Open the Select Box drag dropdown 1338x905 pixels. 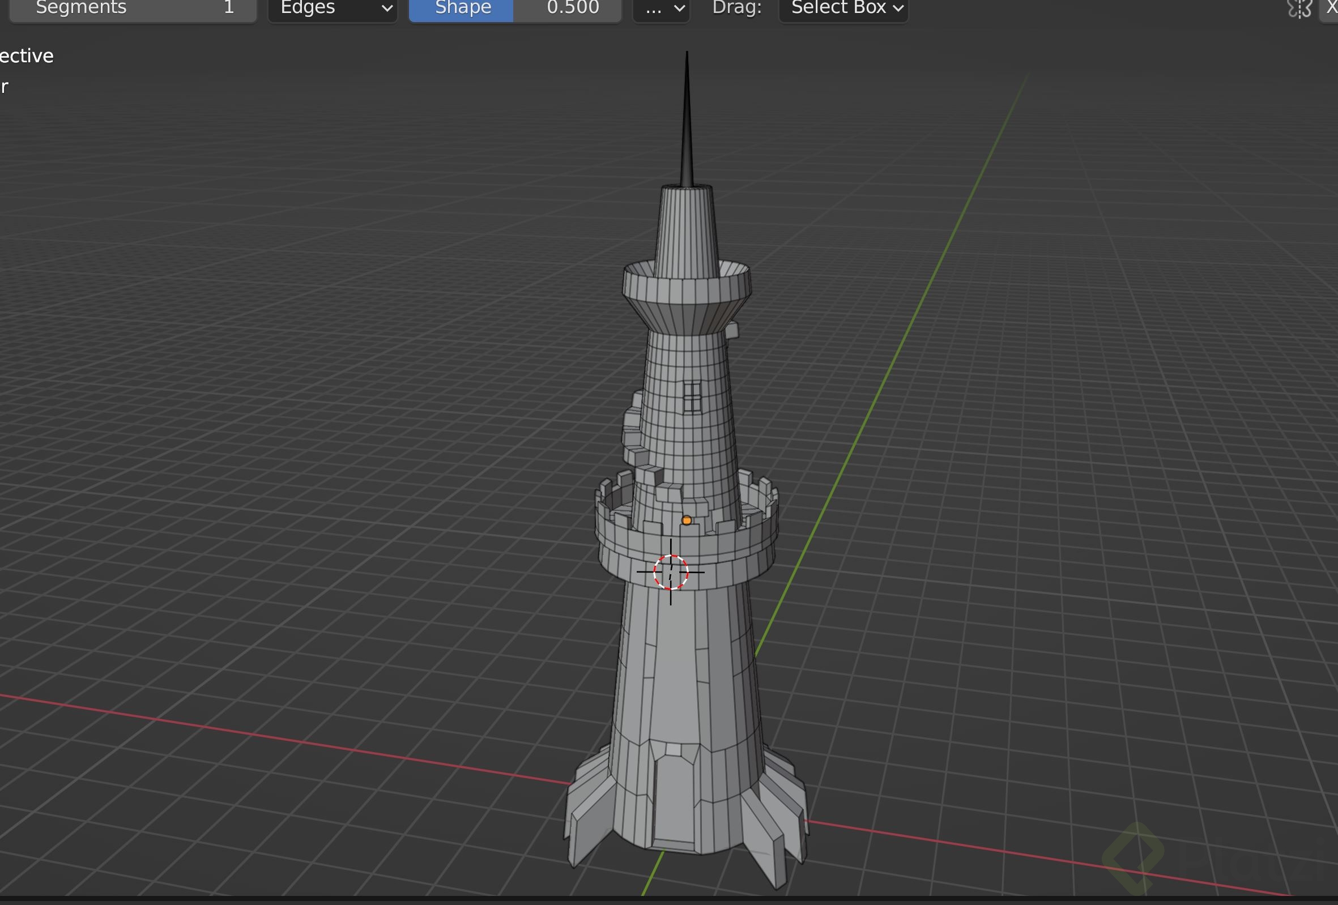pos(843,8)
